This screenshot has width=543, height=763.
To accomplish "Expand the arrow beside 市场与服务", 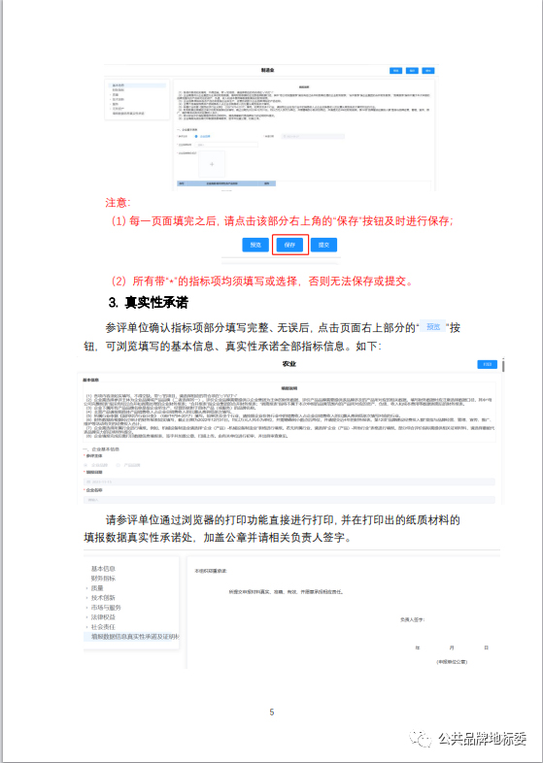I will tap(87, 608).
